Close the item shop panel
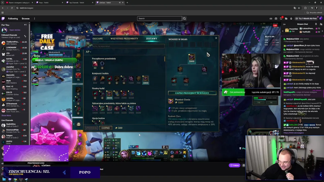Viewport: 324px width, 182px height. pyautogui.click(x=216, y=38)
